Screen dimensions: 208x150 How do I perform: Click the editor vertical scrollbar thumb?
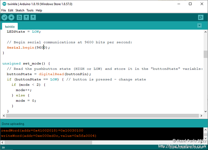(x=205, y=54)
